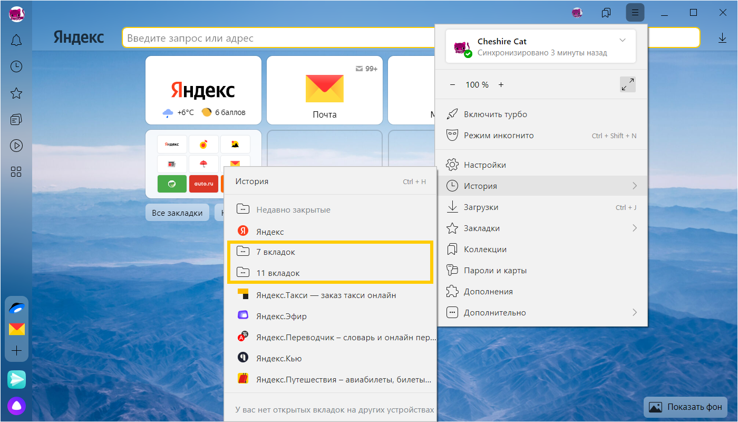Open incognito mode menu item
738x422 pixels.
tap(541, 136)
